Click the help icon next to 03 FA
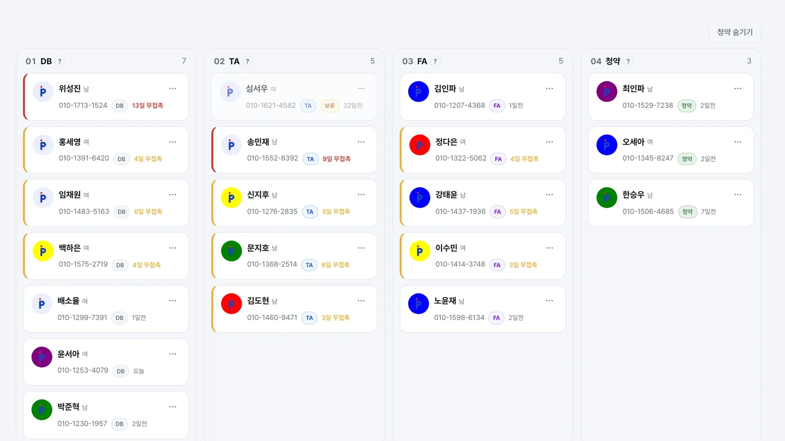 coord(435,61)
